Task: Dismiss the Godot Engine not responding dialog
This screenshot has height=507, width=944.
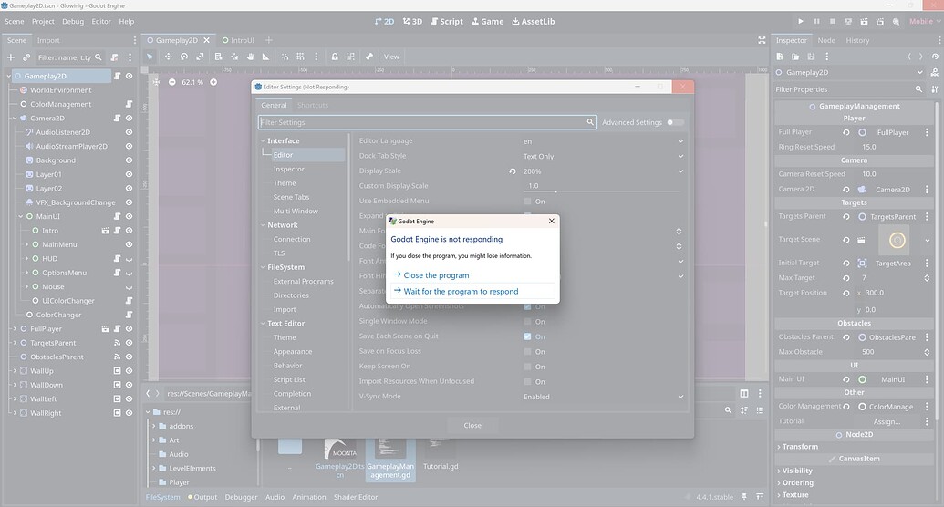Action: pyautogui.click(x=552, y=221)
